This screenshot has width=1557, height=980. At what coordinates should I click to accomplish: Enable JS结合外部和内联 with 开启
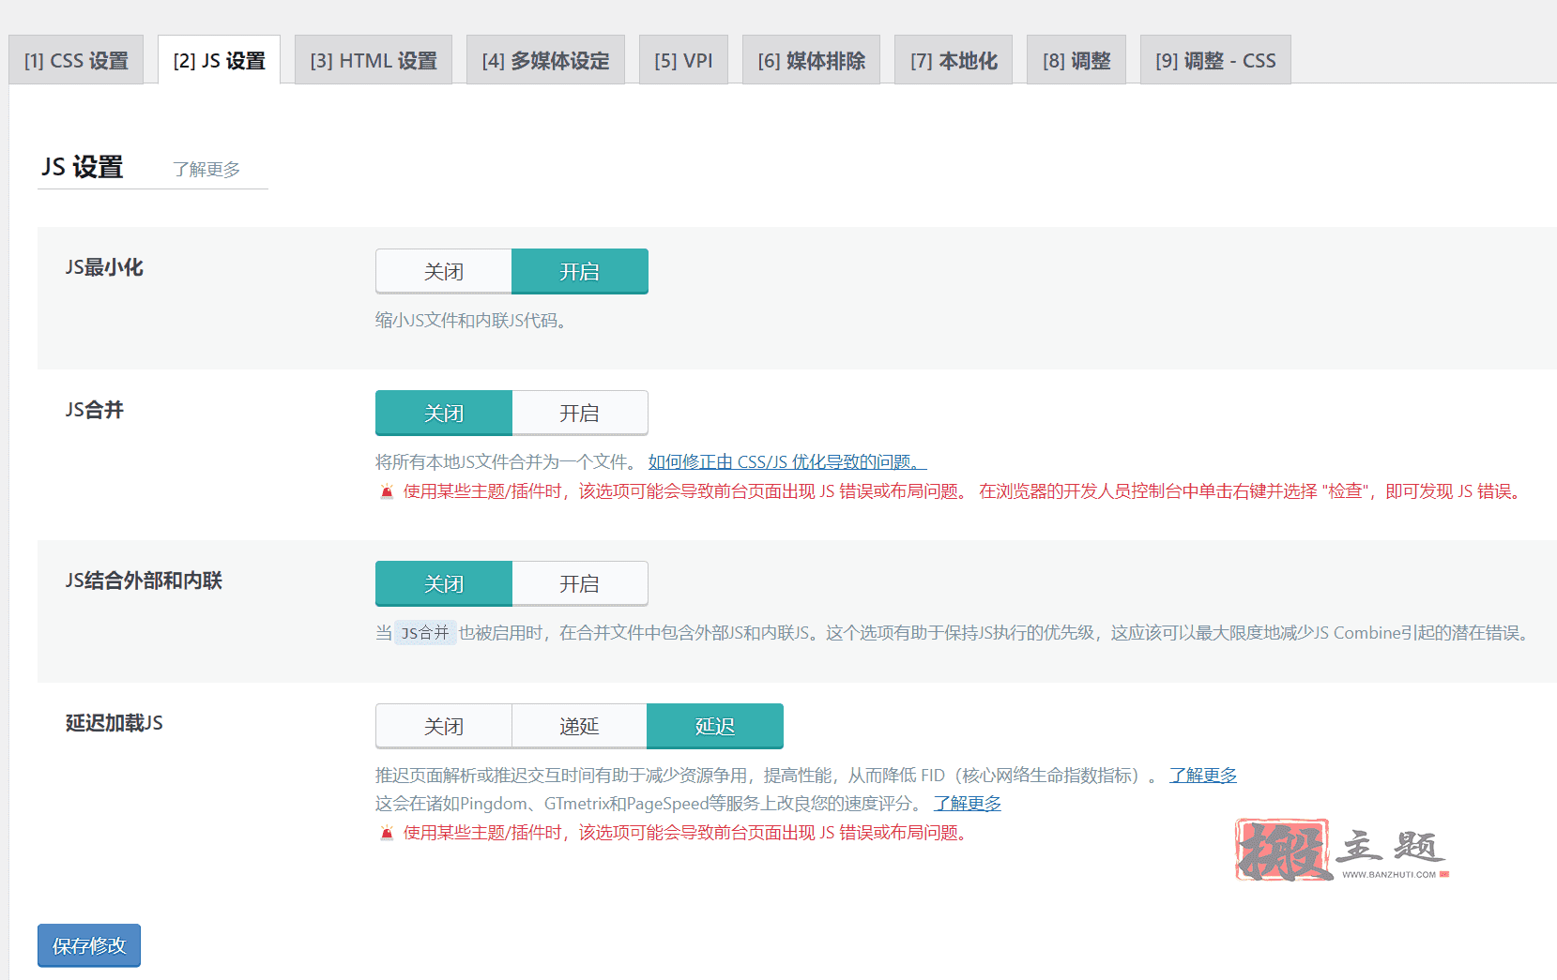[580, 583]
